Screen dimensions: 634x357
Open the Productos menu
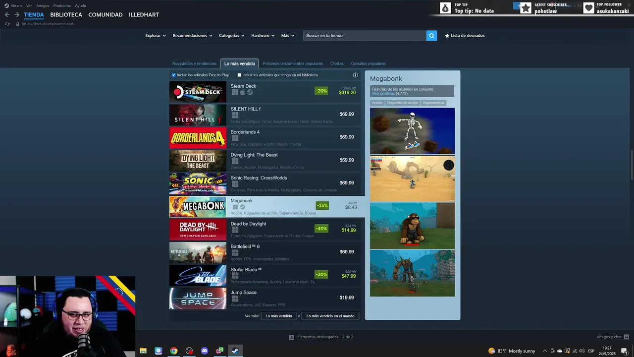[x=62, y=5]
